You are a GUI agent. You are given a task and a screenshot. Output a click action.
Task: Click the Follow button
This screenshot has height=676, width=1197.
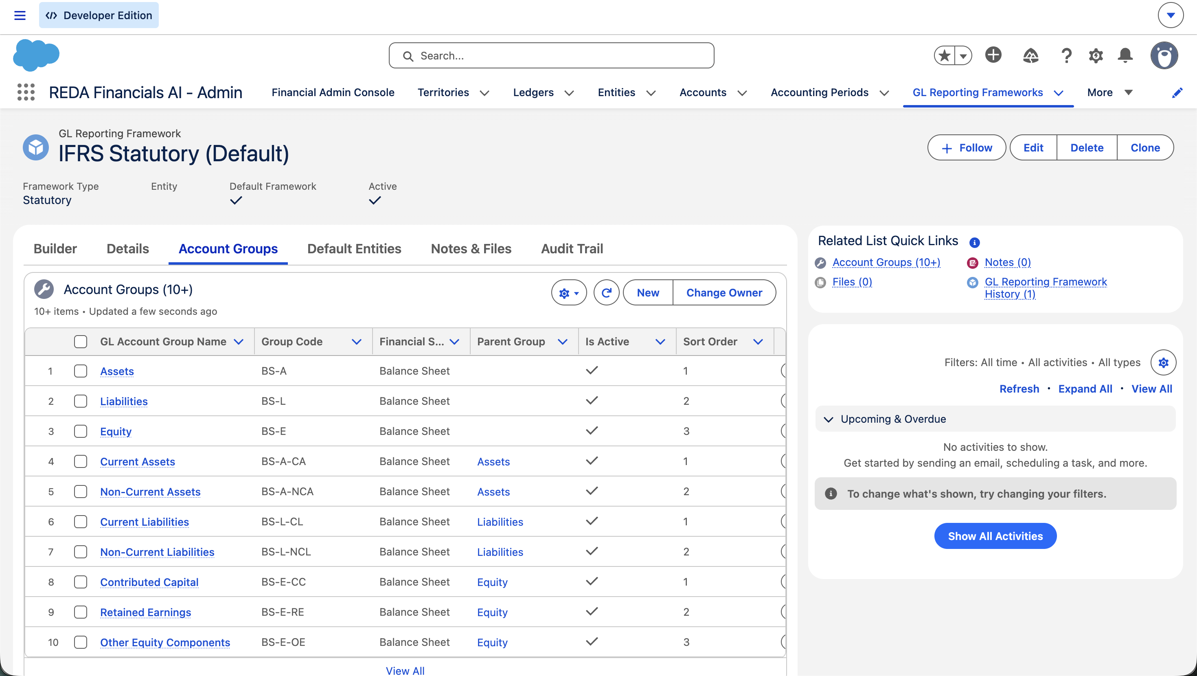tap(967, 147)
